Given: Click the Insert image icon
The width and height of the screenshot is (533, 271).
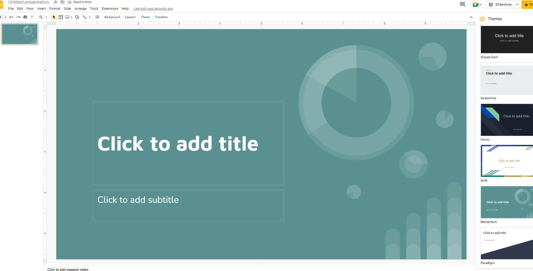Looking at the screenshot, I should (67, 17).
